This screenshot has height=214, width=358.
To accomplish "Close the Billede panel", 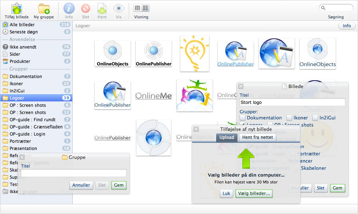I will pos(241,86).
